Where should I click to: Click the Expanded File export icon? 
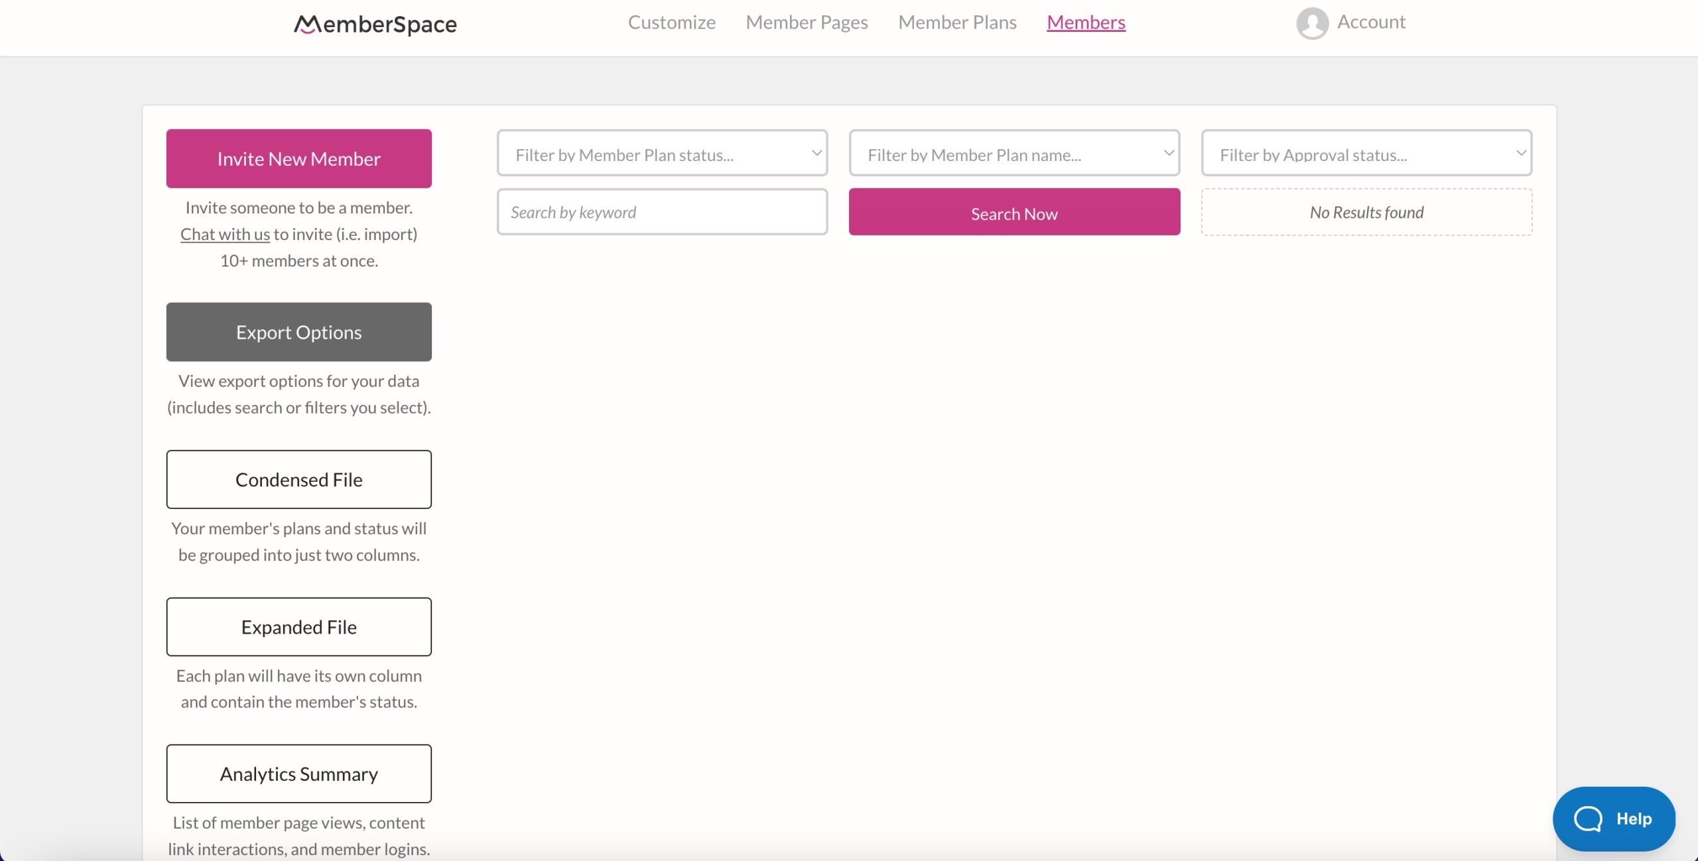[298, 626]
